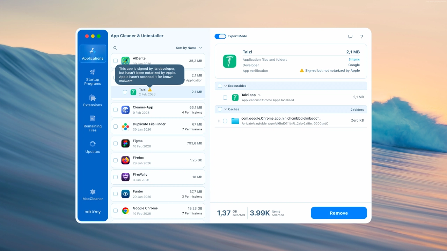Viewport: 447px width, 251px height.
Task: Expand the com.google.Chrome.app folder arrow
Action: (x=219, y=121)
